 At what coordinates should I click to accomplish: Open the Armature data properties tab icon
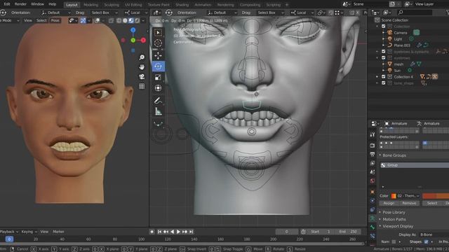point(373,218)
